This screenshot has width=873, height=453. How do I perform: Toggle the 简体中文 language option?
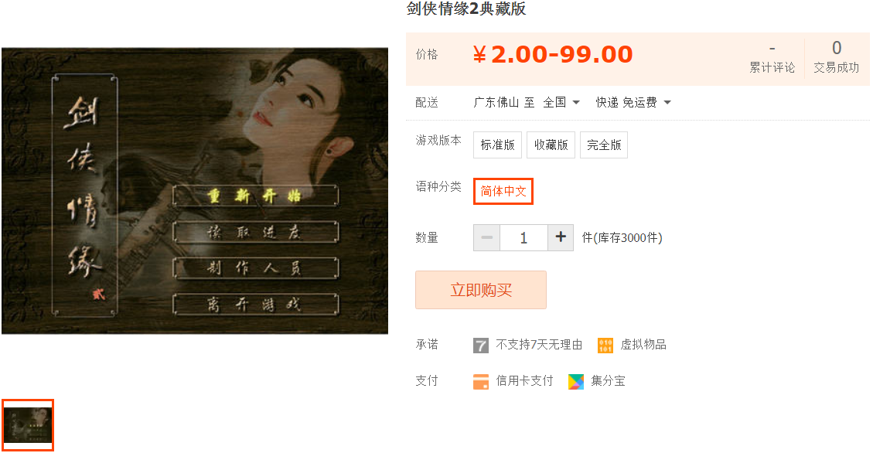[x=503, y=192]
